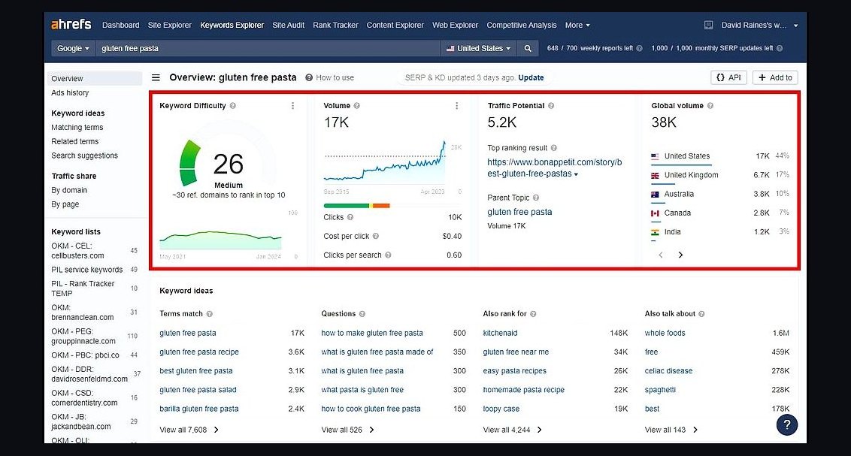
Task: Open Matching terms in sidebar
Action: tap(77, 128)
